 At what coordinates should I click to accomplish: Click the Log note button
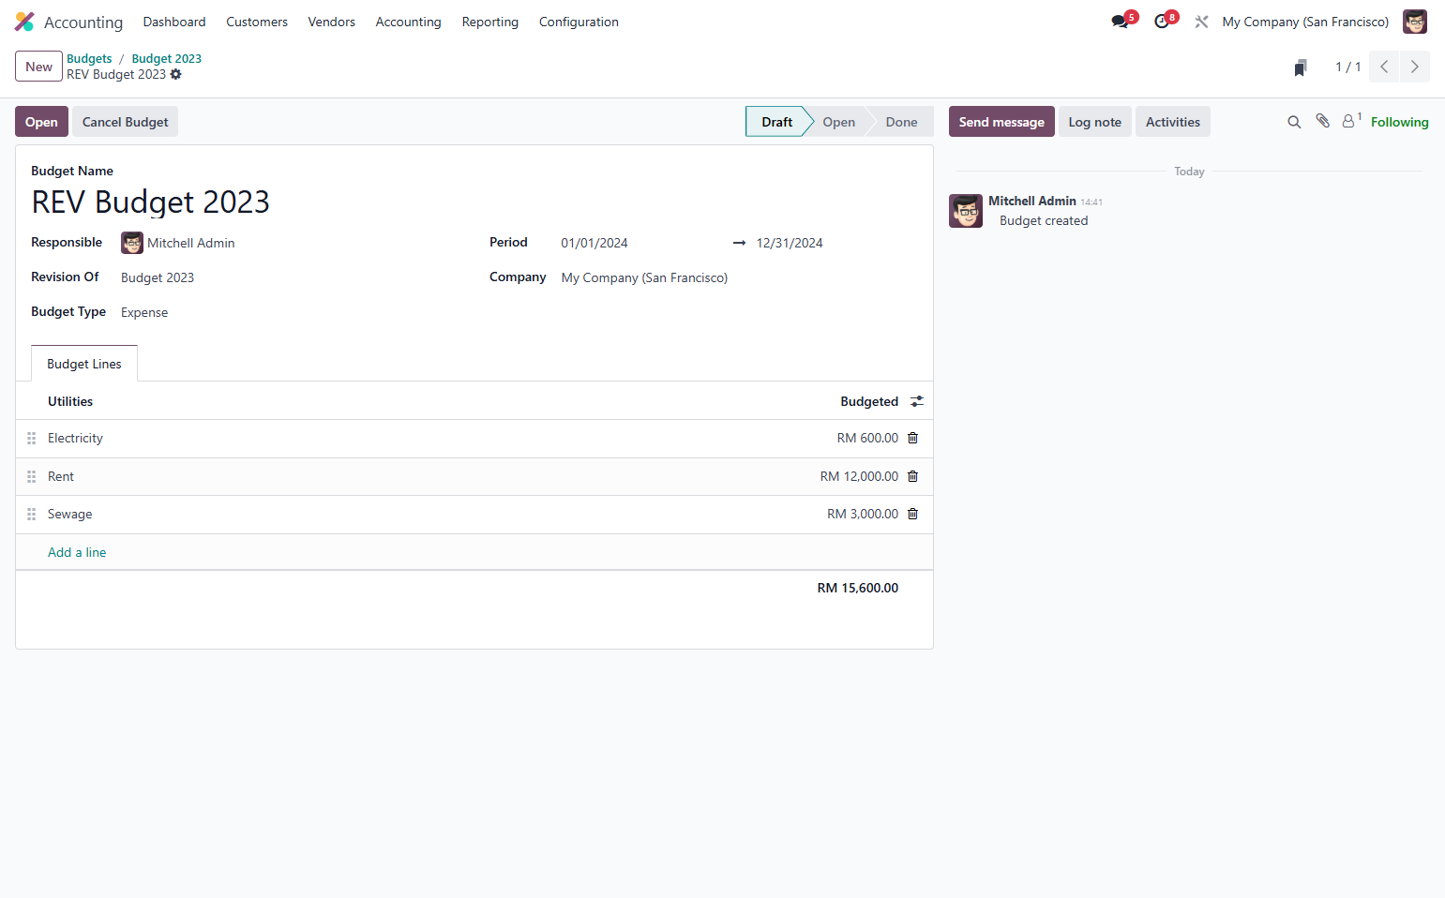pos(1095,122)
